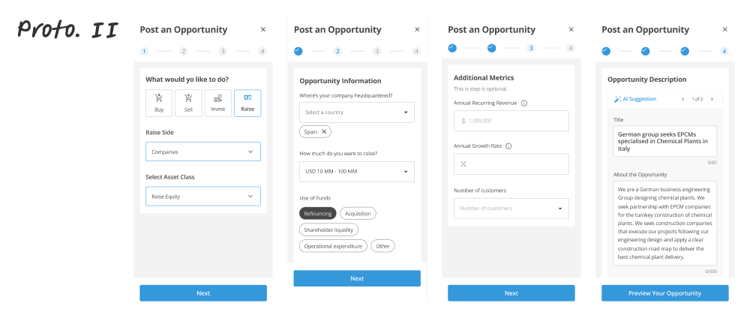This screenshot has height=330, width=750.
Task: Toggle the Shareholder liquidity chip
Action: (x=328, y=229)
